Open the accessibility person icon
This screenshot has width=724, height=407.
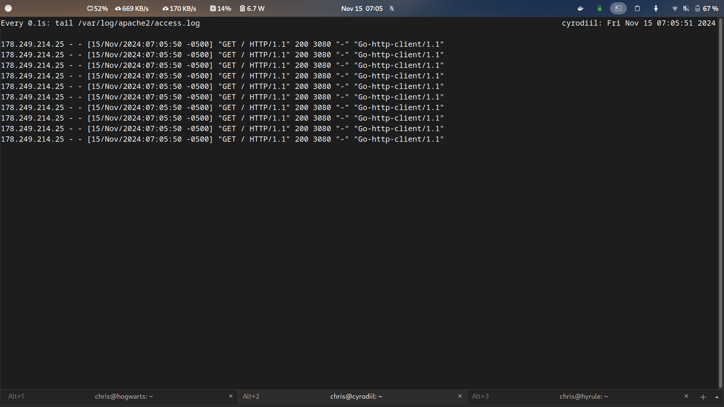[656, 8]
